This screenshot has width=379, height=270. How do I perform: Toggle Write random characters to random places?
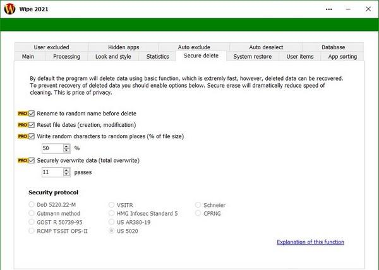coord(32,136)
